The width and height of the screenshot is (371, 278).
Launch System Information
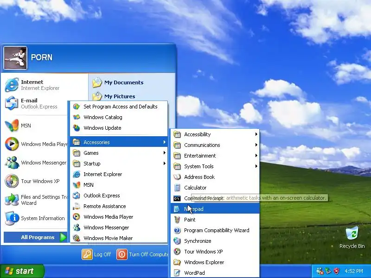point(36,218)
